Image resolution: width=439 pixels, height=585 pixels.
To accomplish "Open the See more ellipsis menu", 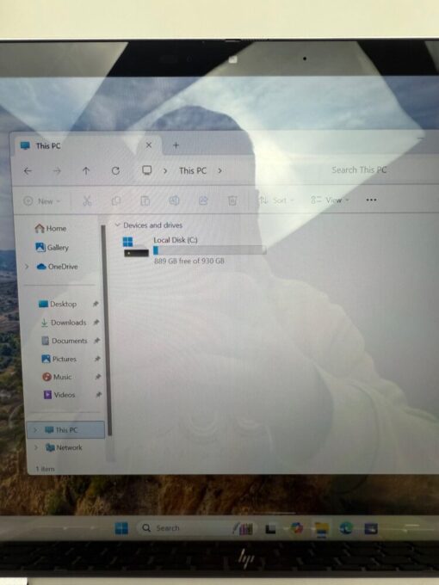I will pyautogui.click(x=371, y=200).
